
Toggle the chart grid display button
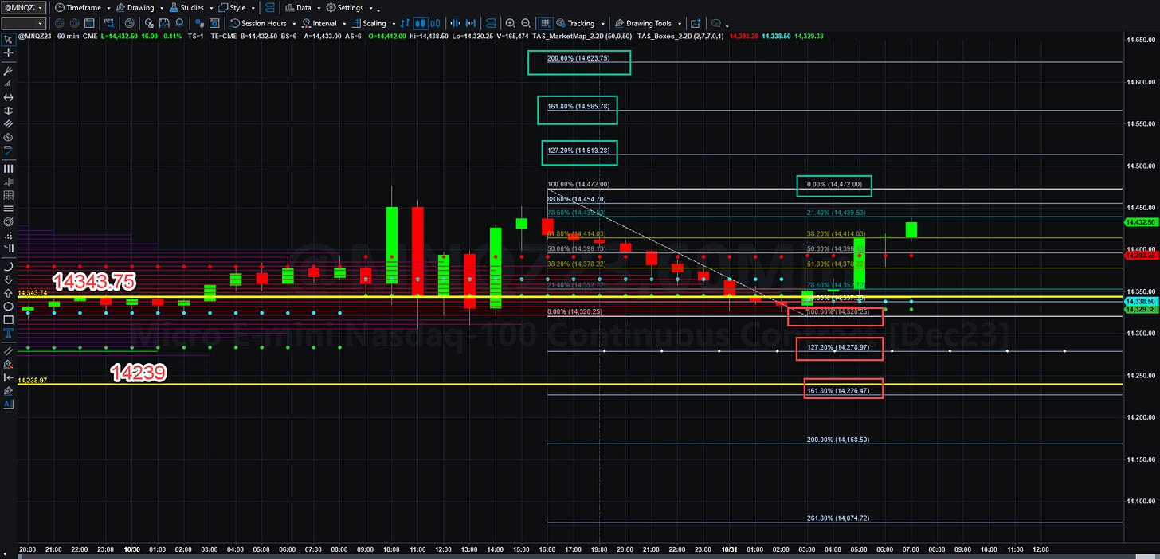[546, 24]
